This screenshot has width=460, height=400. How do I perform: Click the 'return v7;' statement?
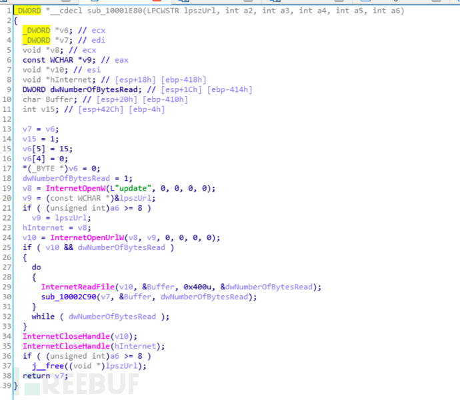(45, 376)
